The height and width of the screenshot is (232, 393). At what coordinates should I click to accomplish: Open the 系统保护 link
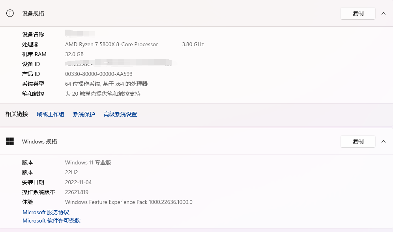tap(84, 115)
